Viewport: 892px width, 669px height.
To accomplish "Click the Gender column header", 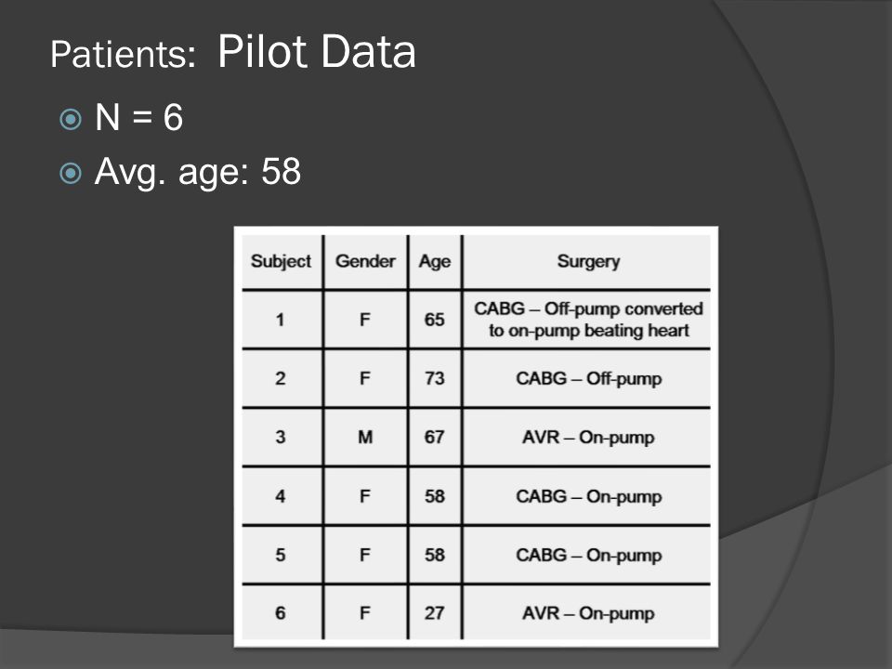I will pyautogui.click(x=365, y=261).
